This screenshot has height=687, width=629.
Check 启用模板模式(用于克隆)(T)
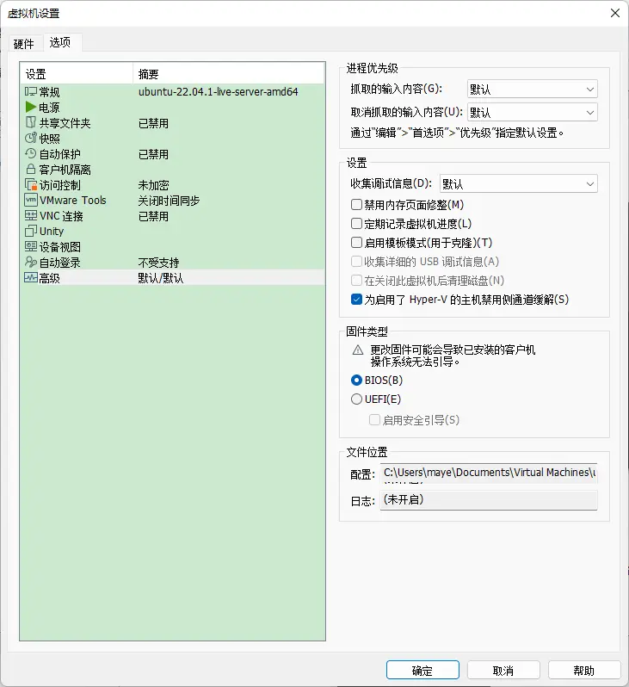pos(356,242)
